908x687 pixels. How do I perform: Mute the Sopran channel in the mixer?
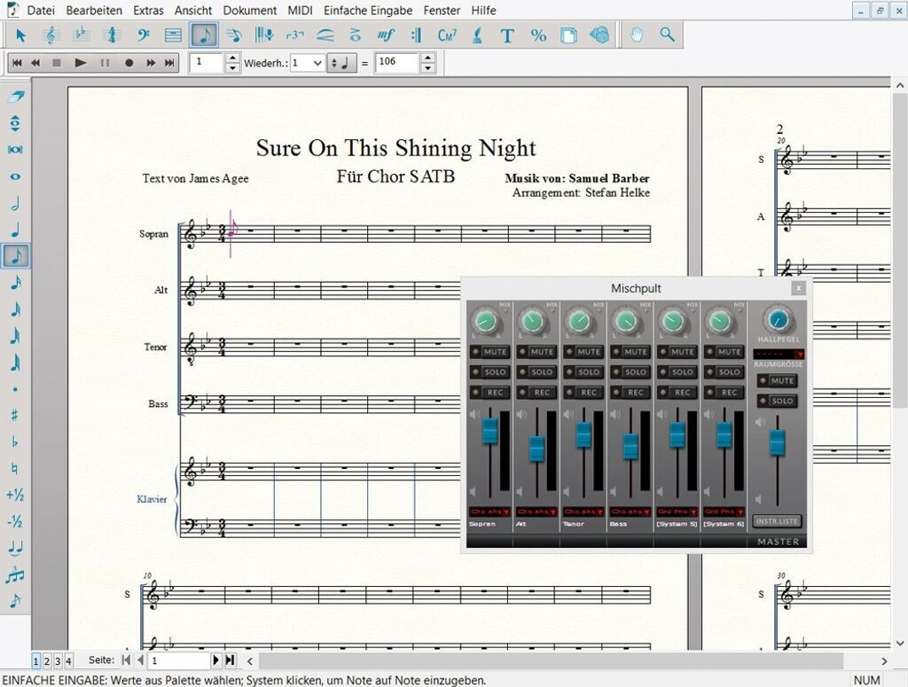click(x=495, y=352)
